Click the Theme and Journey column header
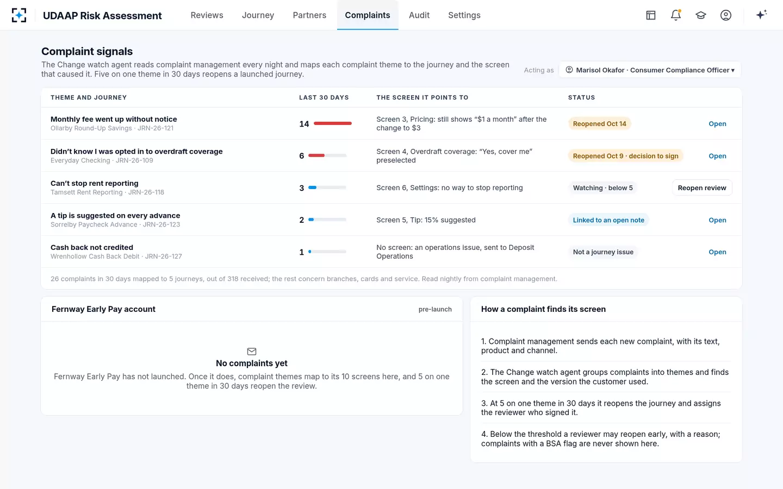Viewport: 783px width, 489px height. [x=89, y=98]
